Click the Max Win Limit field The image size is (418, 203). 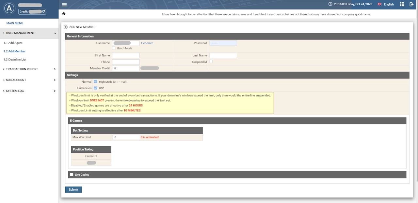126,137
